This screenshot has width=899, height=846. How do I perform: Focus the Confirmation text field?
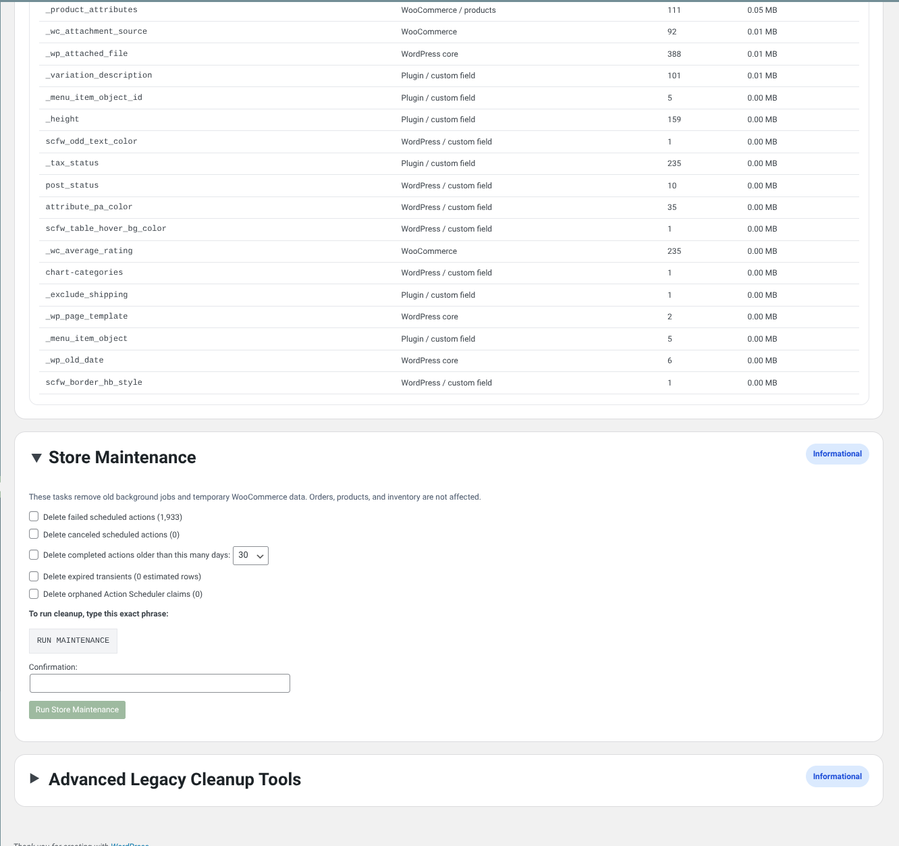[160, 683]
